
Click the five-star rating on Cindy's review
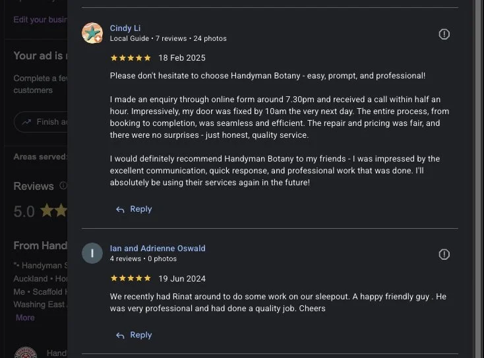coord(131,58)
